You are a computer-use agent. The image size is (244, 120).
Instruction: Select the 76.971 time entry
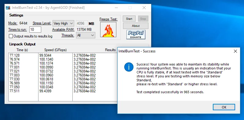(x=15, y=63)
